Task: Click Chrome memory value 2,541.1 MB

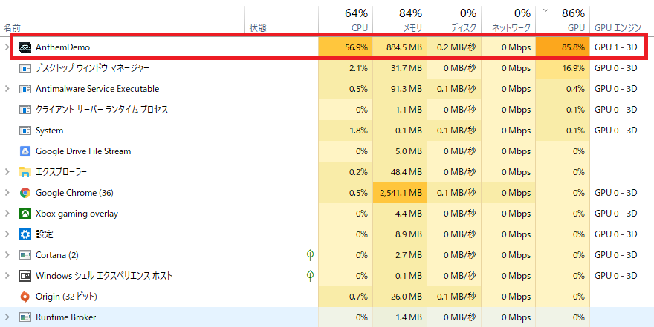Action: 401,193
